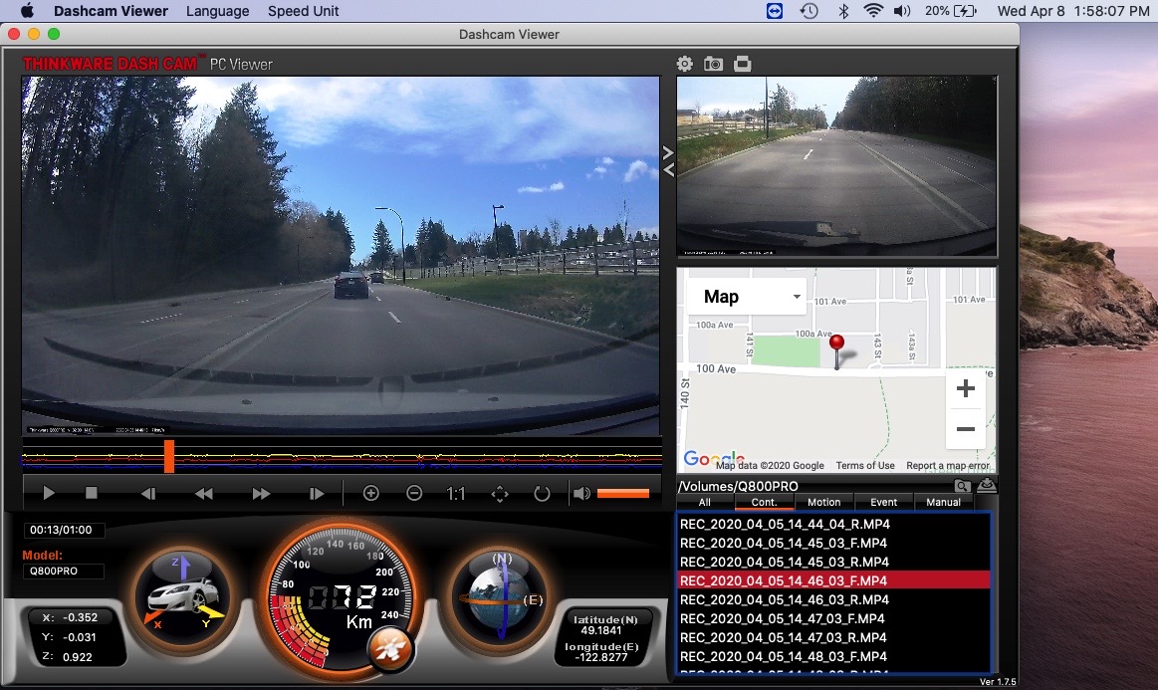Click the satellite button on the speedometer
Screen dimensions: 1158x690
click(390, 649)
